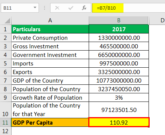Select row 3 header
165x135 pixels.
6,46
